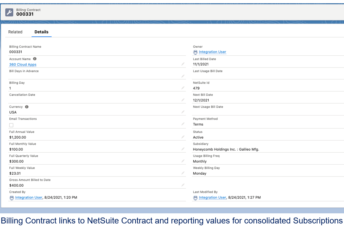
Task: Edit Account Name using its pencil icon
Action: coord(183,64)
